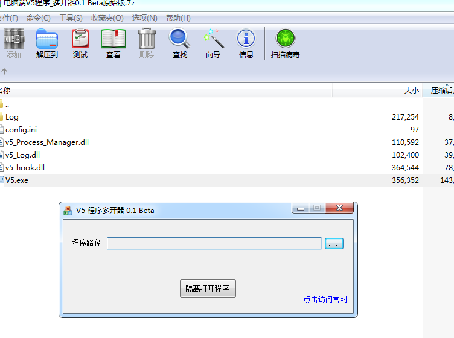Click the 添加 (Add) archive icon

(x=14, y=39)
